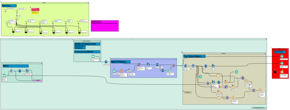Viewport: 290px width, 110px height.
Task: Collapse the Interface container via its header button
Action: (88, 3)
